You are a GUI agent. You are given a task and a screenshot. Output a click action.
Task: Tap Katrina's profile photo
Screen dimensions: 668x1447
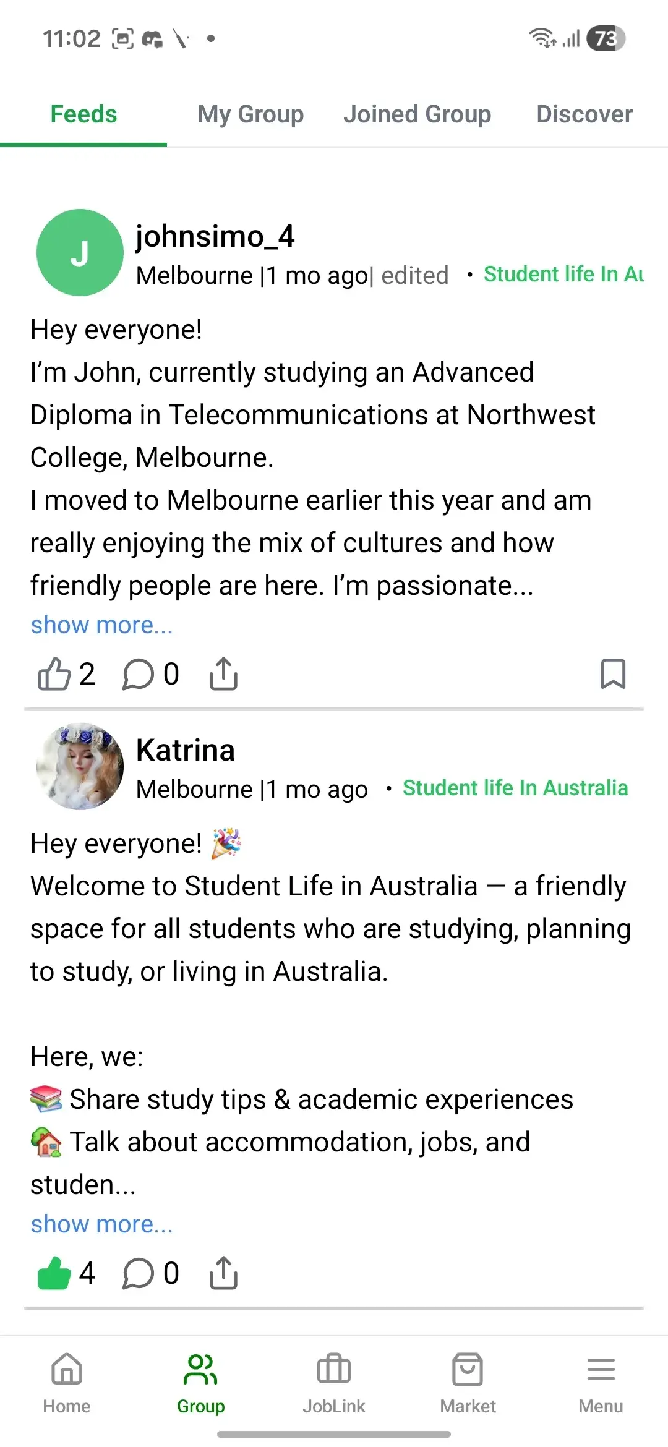pos(80,766)
